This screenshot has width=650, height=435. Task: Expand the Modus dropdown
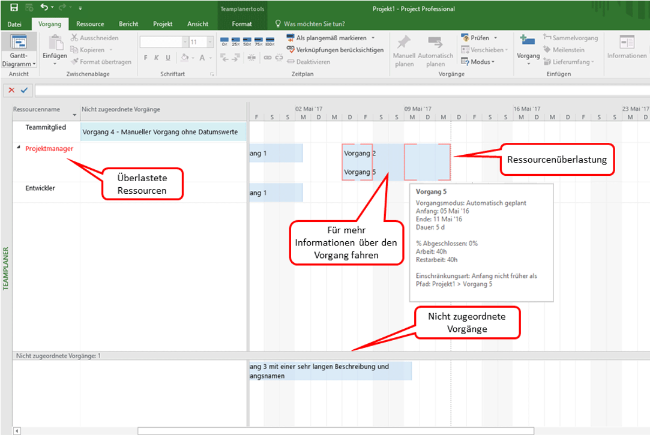(478, 62)
